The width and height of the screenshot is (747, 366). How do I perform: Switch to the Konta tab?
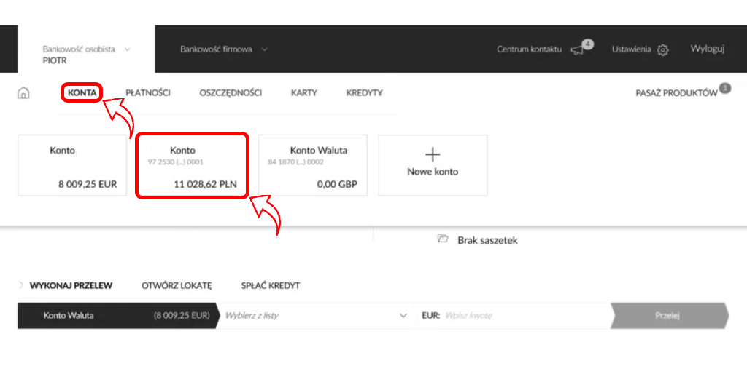pyautogui.click(x=82, y=93)
